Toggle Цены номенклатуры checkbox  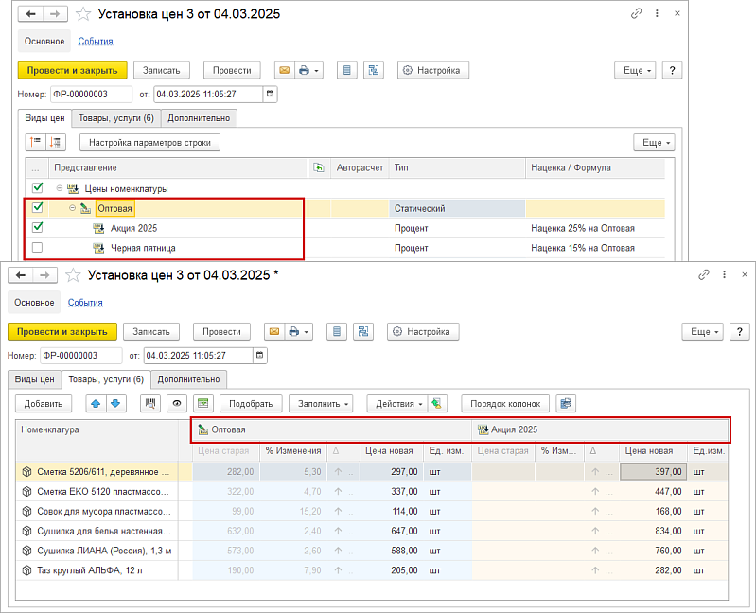coord(37,187)
